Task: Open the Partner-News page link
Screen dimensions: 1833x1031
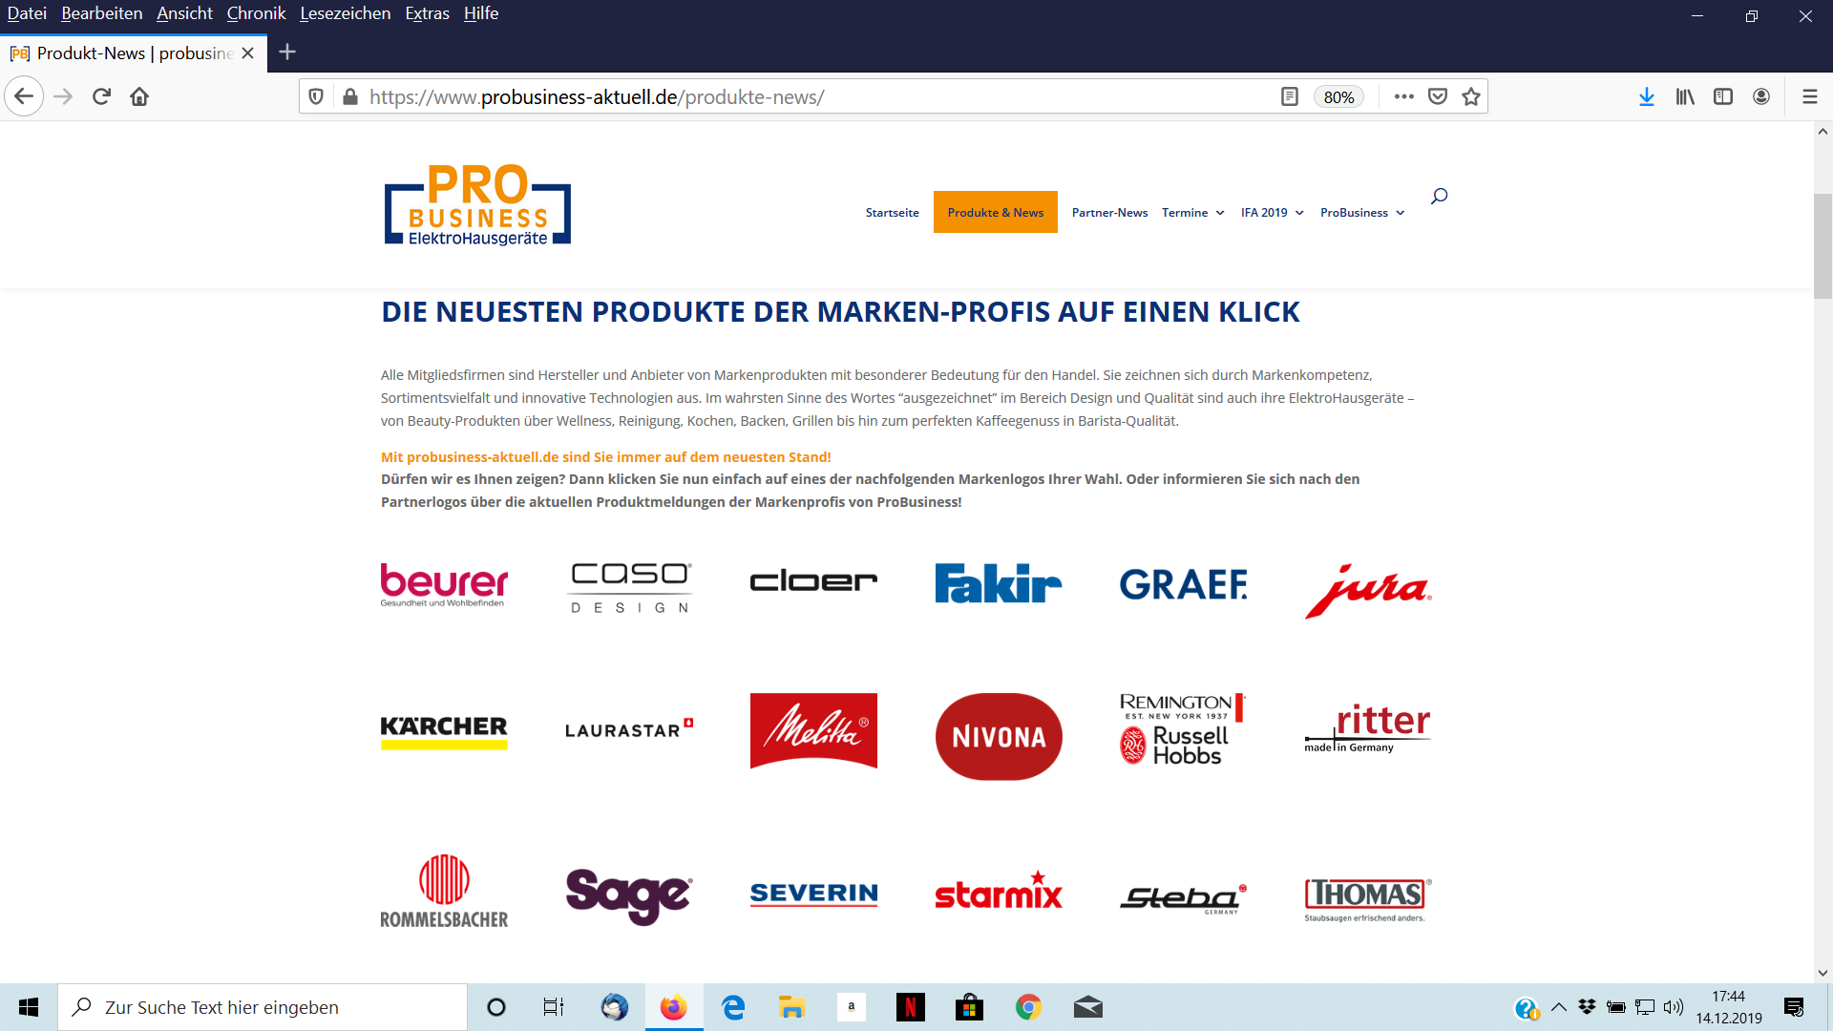Action: [1109, 213]
